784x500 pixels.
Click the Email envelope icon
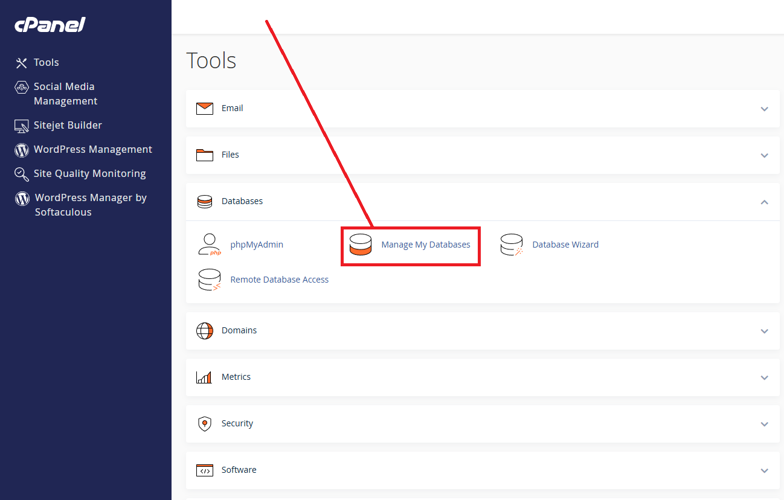pyautogui.click(x=205, y=109)
